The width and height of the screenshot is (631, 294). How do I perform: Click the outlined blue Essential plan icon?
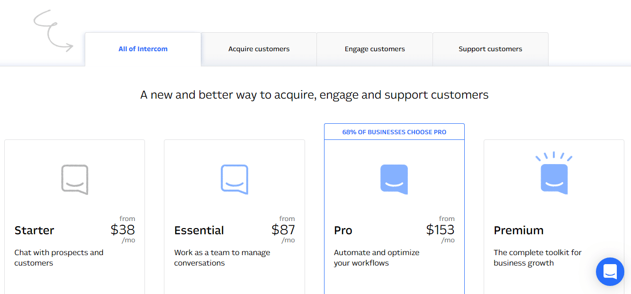click(234, 179)
